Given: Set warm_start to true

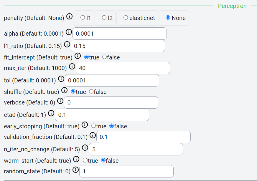Looking at the screenshot, I should tap(85, 160).
